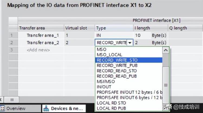Select LOCAL RD STO from the list
Screen dimensions: 203x113
click(x=129, y=103)
